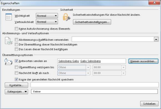This screenshot has width=161, height=109.
Task: Open time dropdown for Übermittlung verzögern bis
Action: (123, 67)
